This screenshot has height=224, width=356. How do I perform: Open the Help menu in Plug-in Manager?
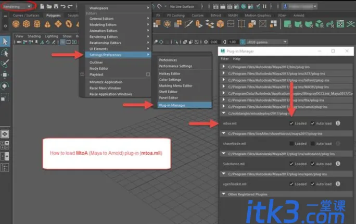[237, 59]
